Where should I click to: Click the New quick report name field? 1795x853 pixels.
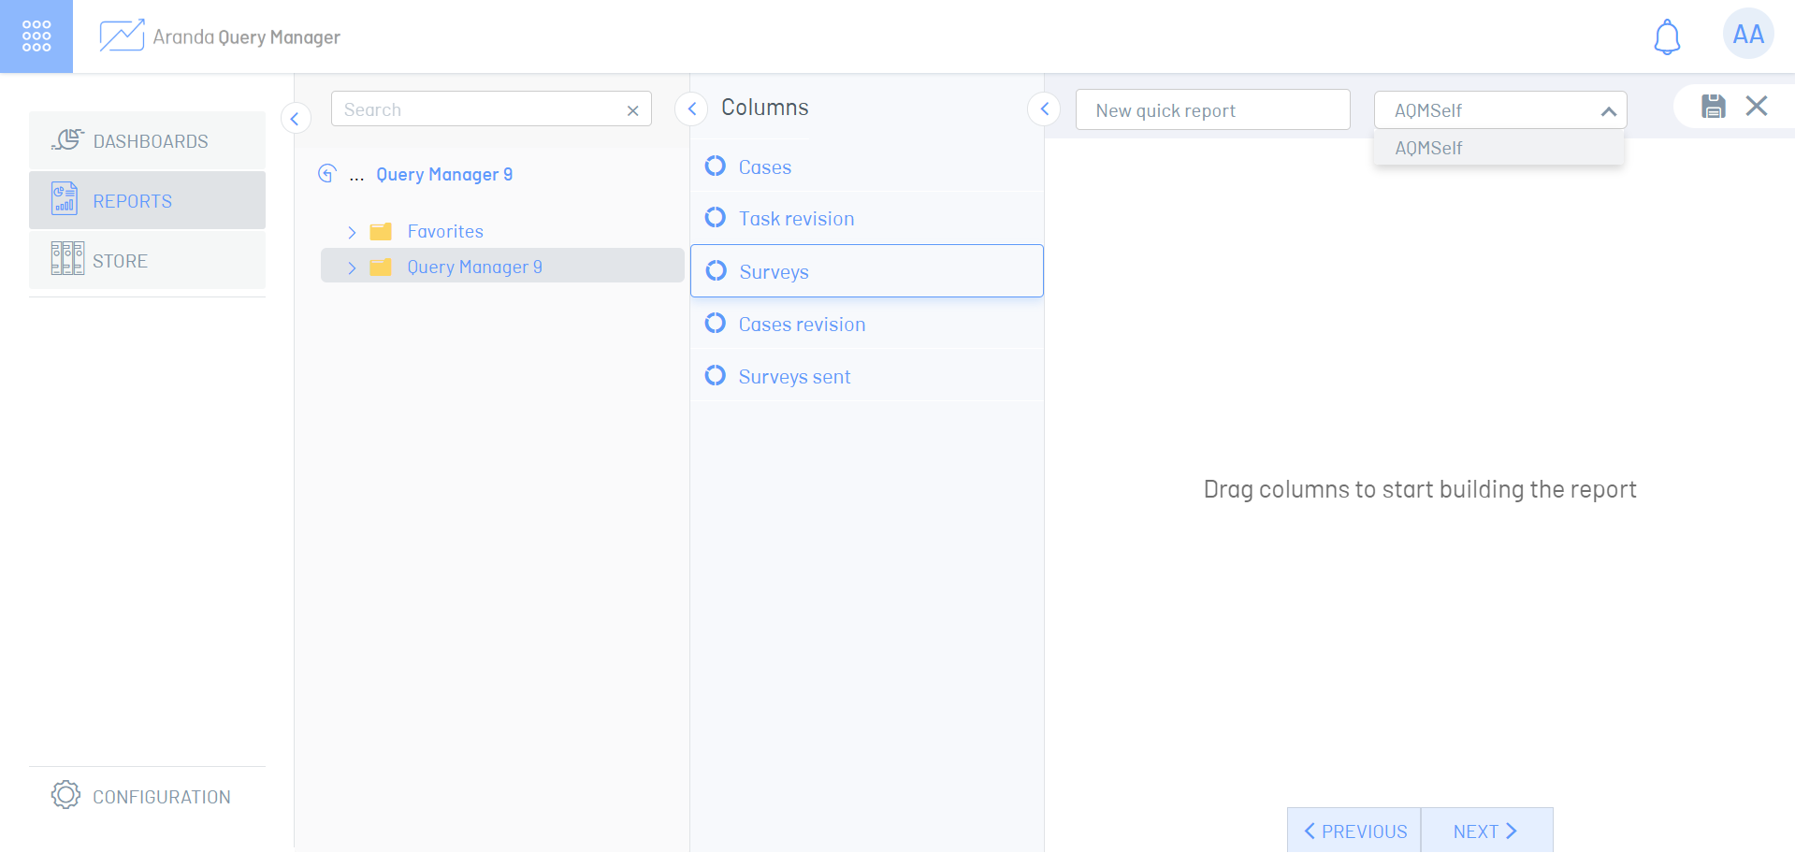[1211, 110]
